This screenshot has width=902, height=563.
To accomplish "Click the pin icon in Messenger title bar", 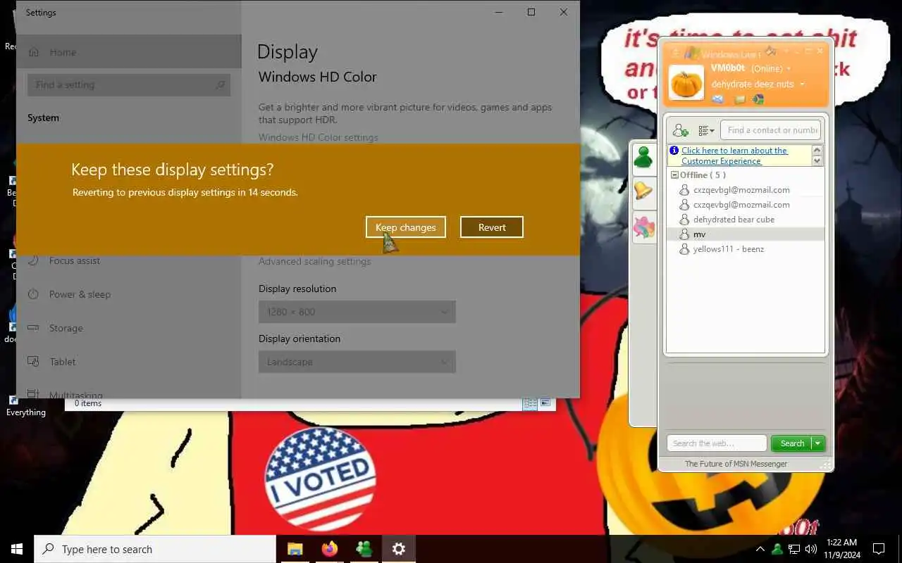I will point(771,51).
